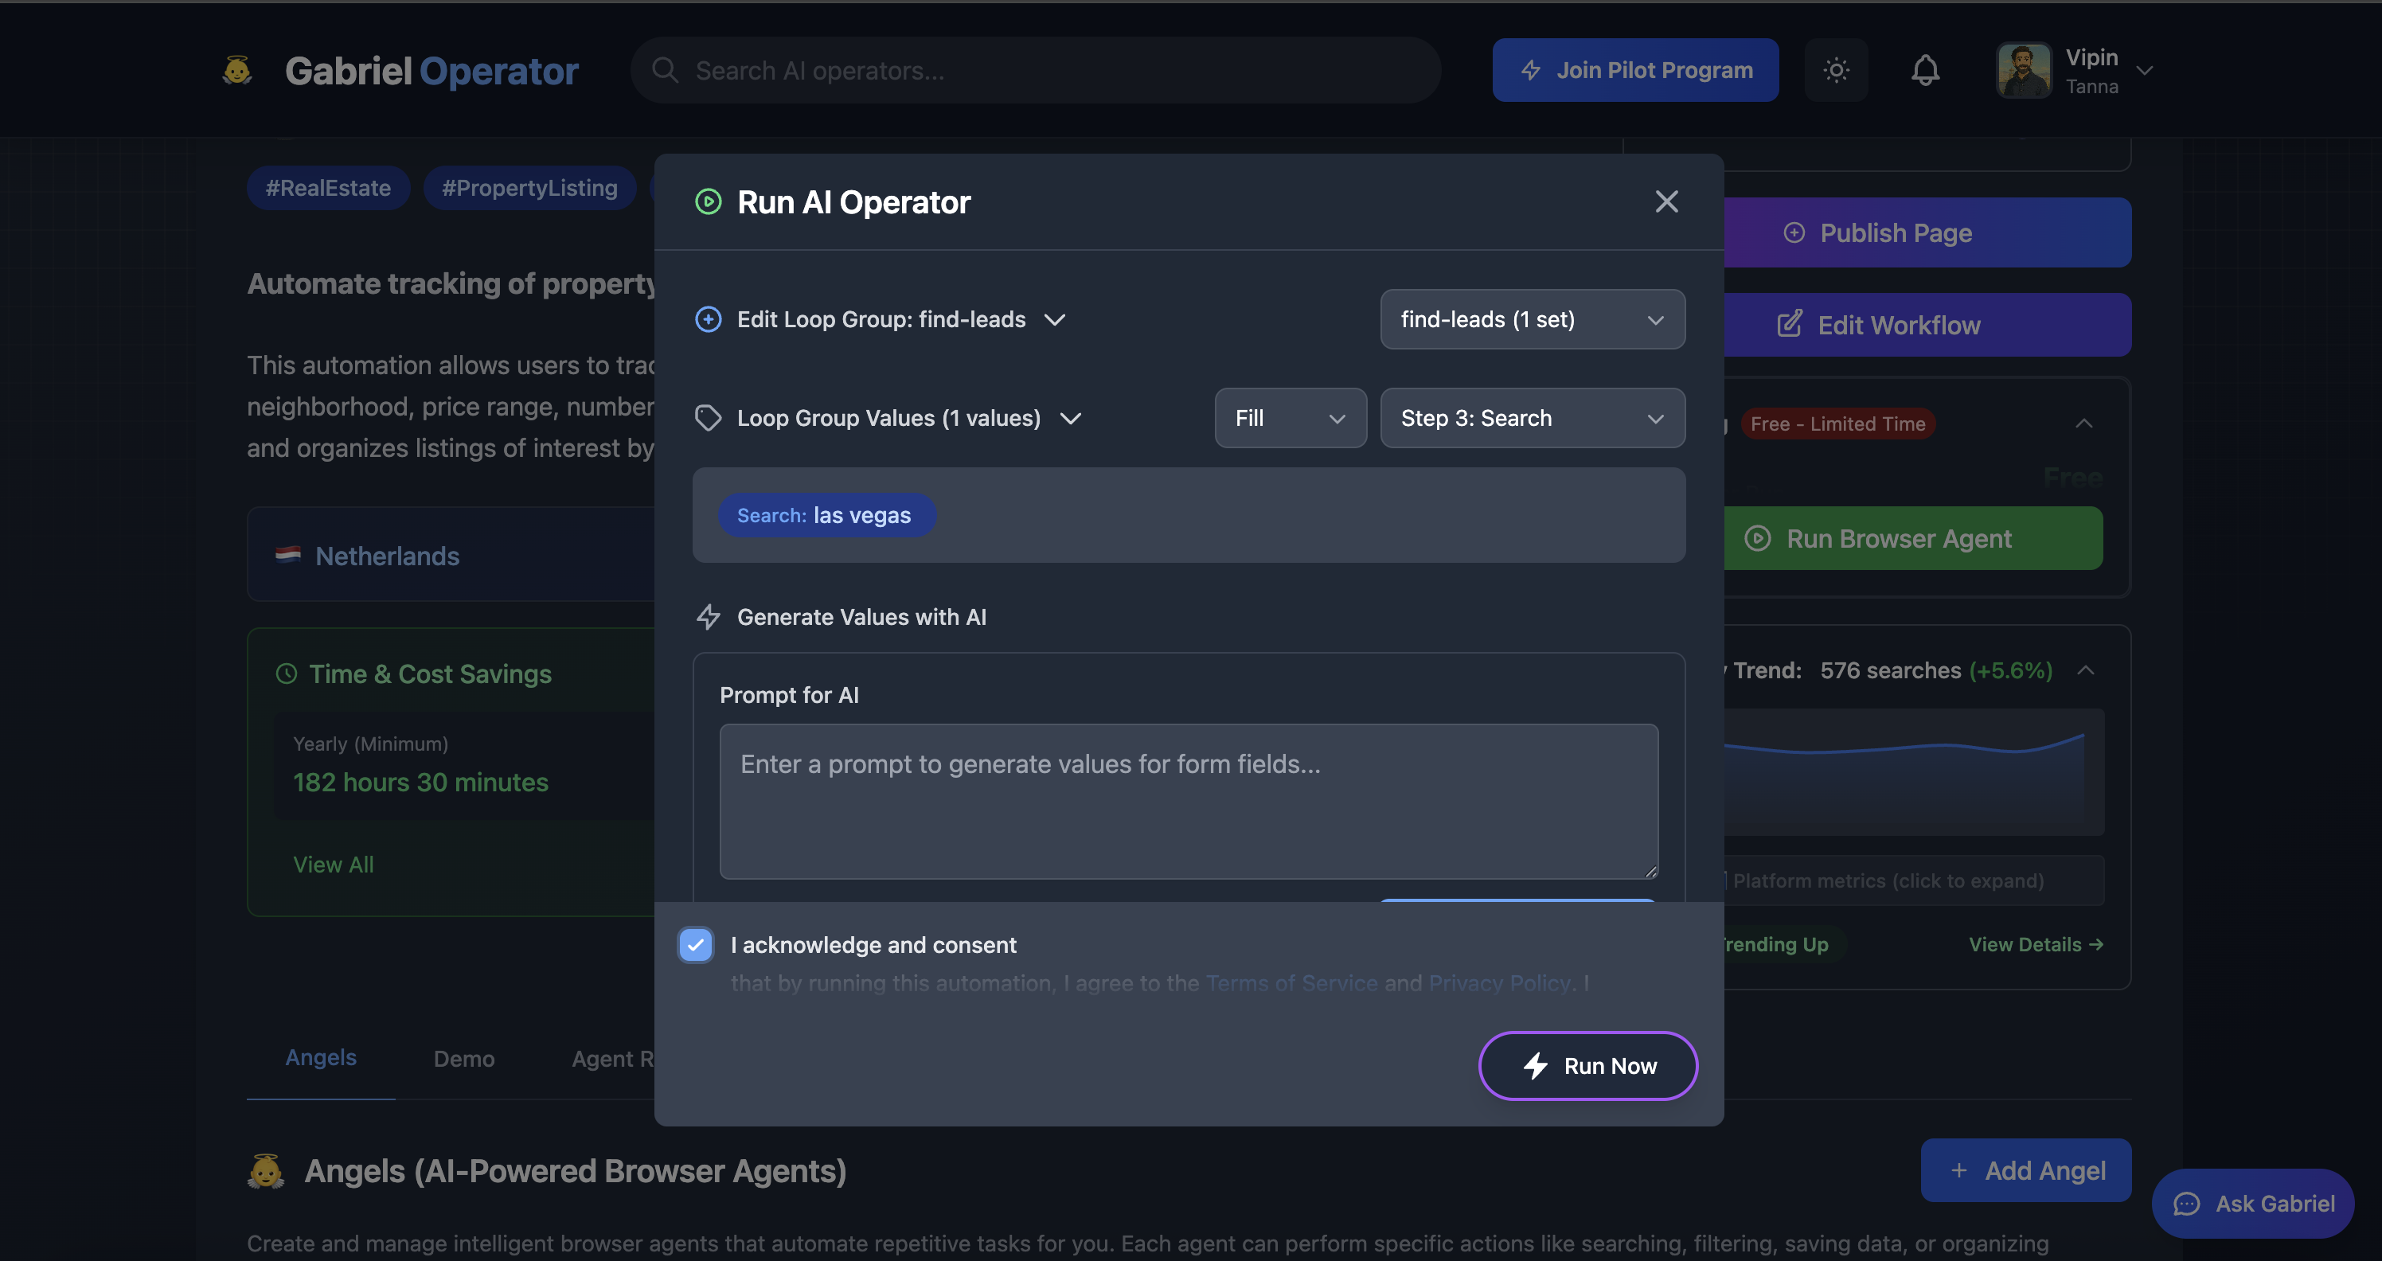The height and width of the screenshot is (1261, 2382).
Task: Click the Prompt for AI text area
Action: pos(1189,801)
